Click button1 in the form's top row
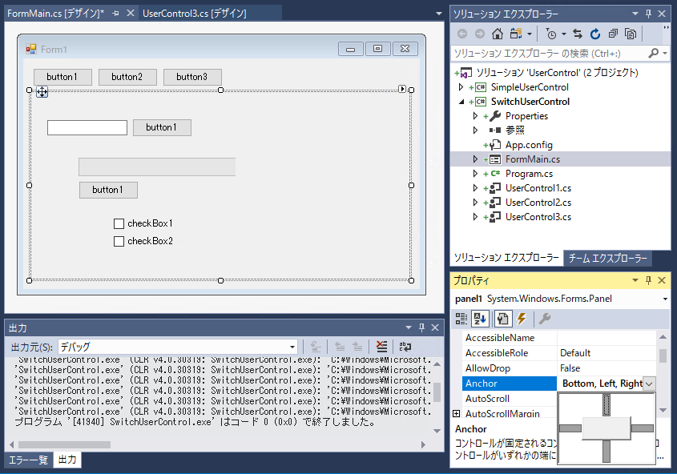The image size is (677, 474). click(x=62, y=77)
